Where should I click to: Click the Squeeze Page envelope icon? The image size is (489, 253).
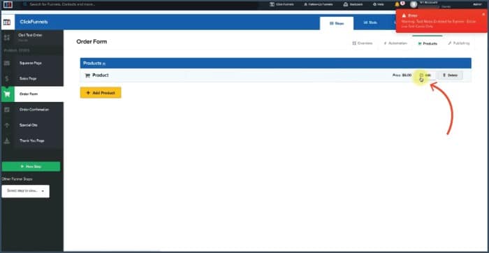click(x=7, y=64)
